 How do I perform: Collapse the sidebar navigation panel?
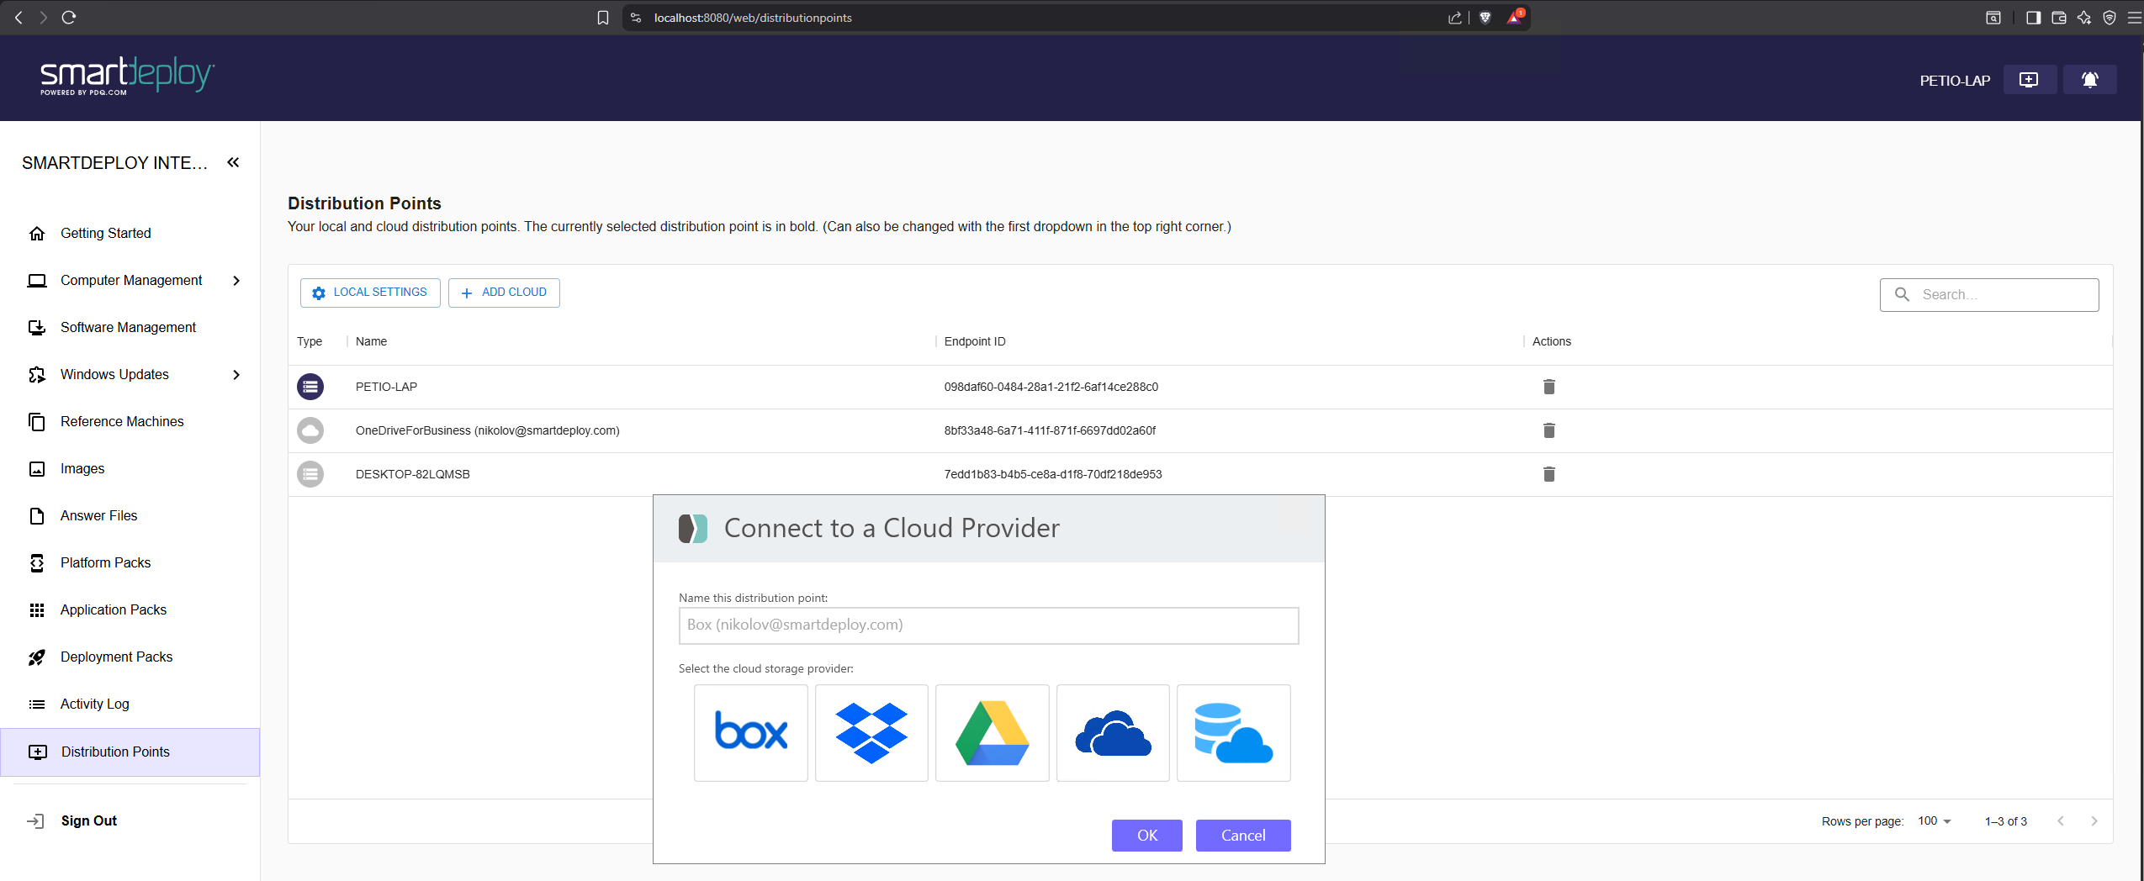[233, 162]
